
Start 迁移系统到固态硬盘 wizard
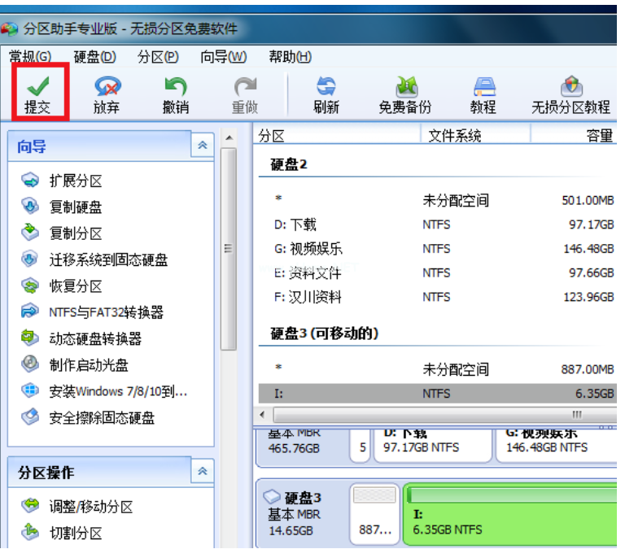point(108,259)
